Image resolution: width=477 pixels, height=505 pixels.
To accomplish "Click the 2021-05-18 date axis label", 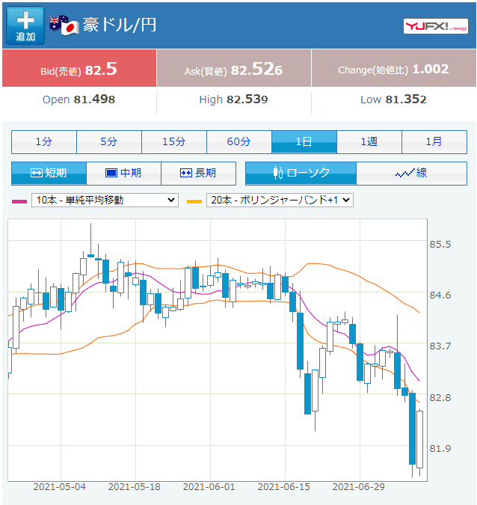I will (x=135, y=486).
